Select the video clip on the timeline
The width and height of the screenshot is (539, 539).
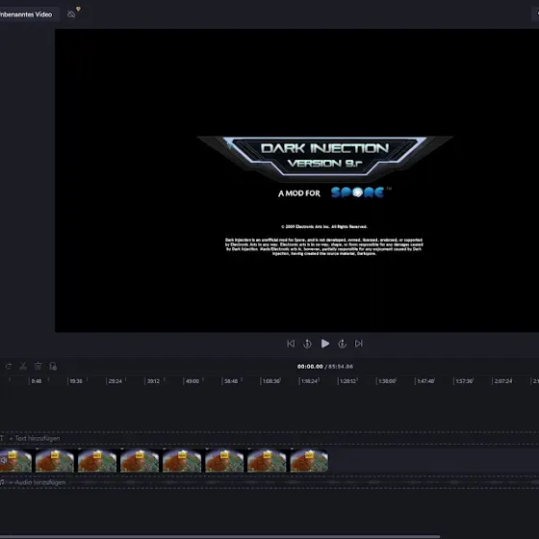pos(165,460)
